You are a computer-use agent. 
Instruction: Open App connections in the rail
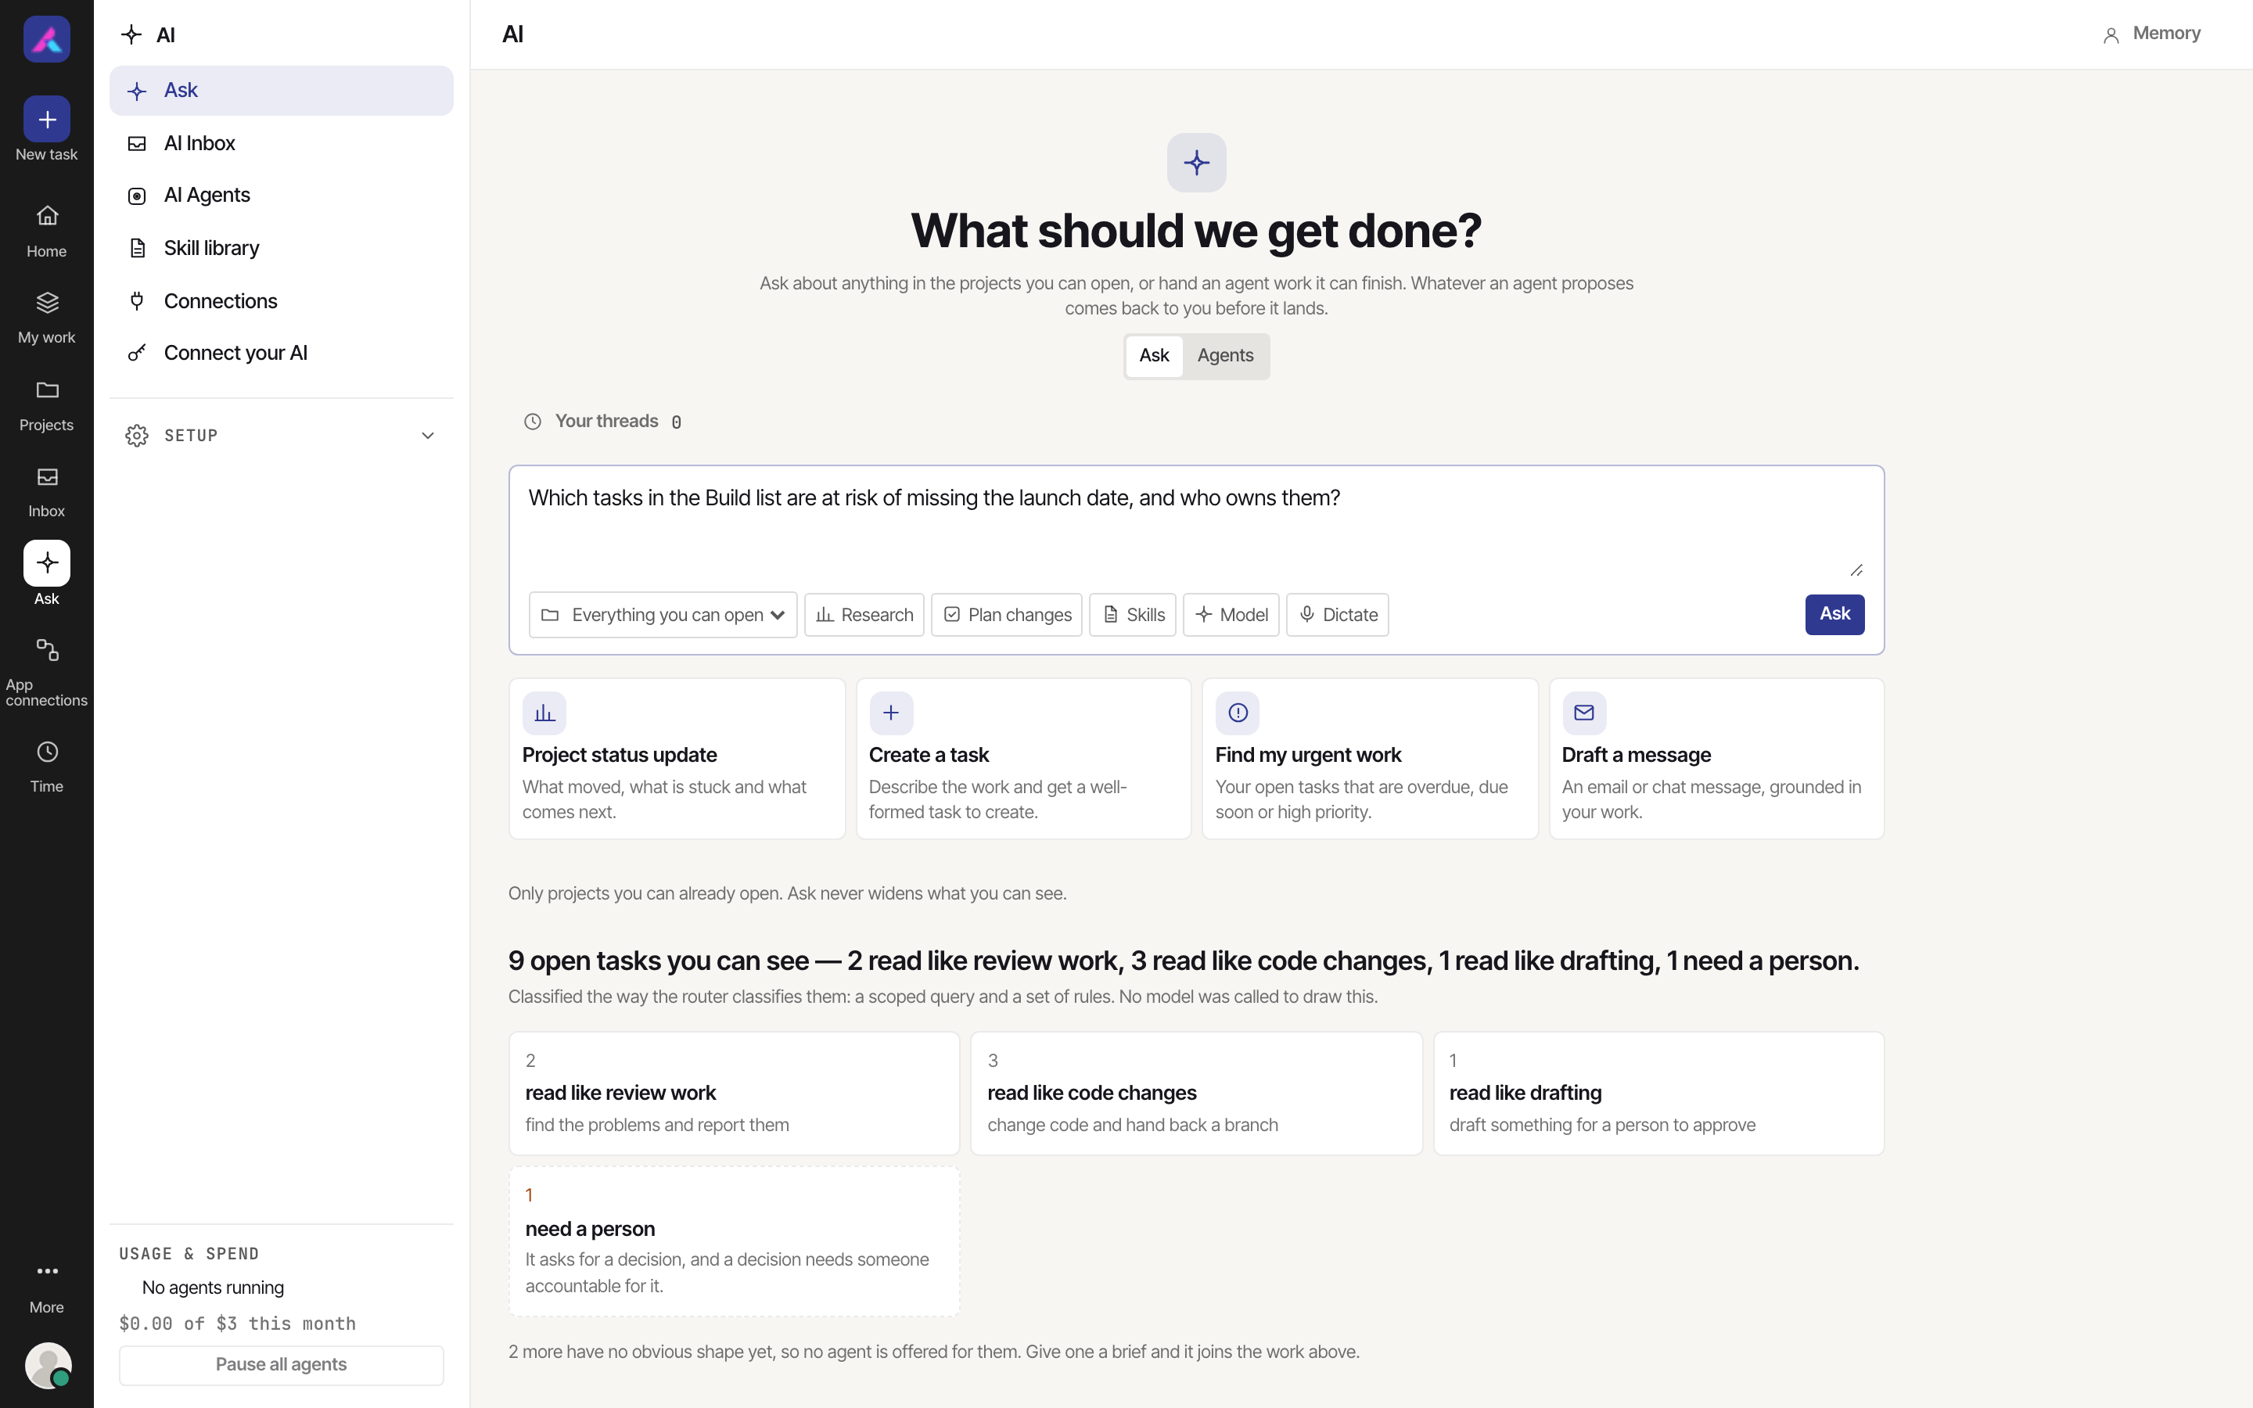[x=47, y=671]
